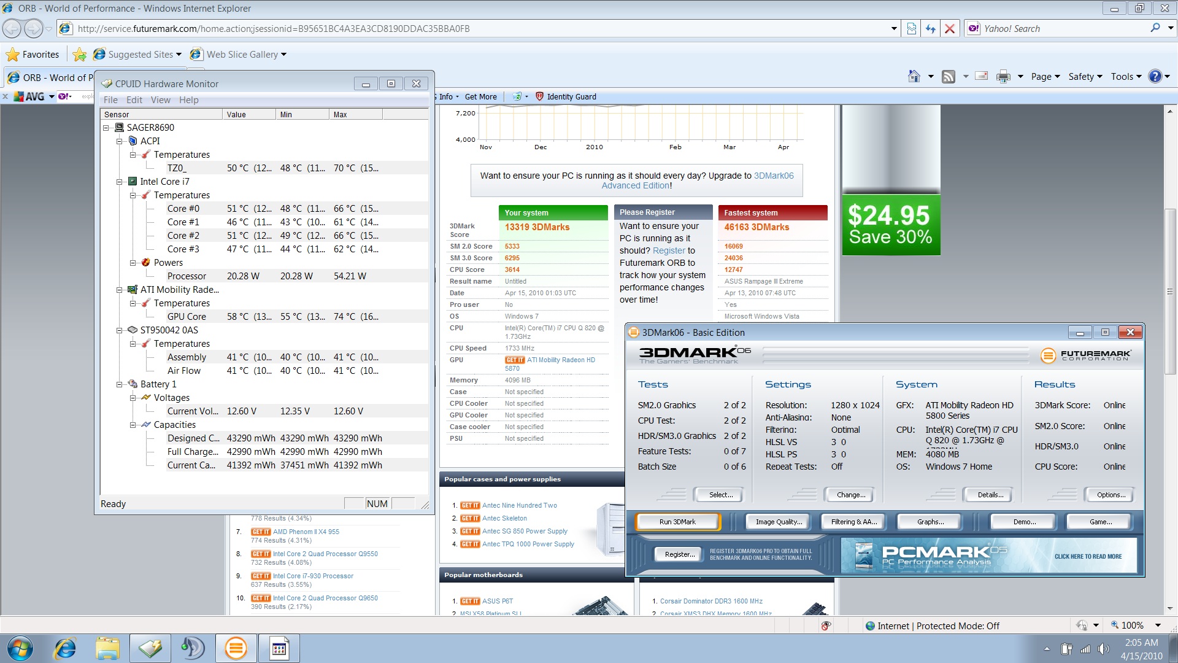Click Windows Start orb
Screen dimensions: 1178x663
(20, 648)
